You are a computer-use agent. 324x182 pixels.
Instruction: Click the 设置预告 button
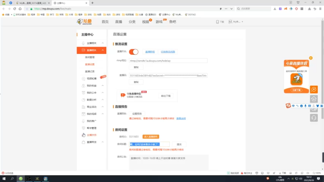coord(137,114)
